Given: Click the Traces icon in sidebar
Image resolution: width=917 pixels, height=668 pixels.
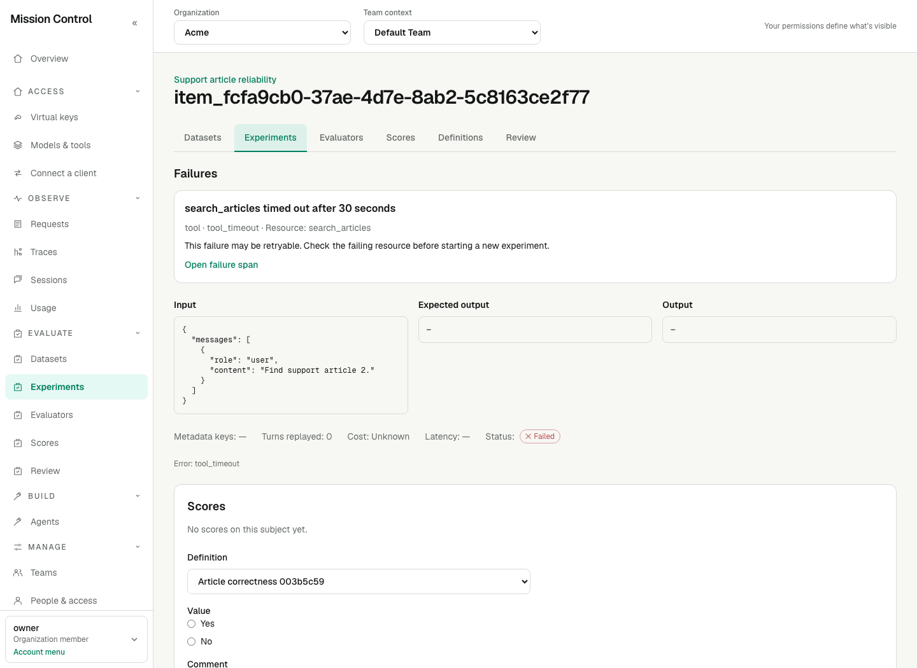Looking at the screenshot, I should [x=18, y=252].
